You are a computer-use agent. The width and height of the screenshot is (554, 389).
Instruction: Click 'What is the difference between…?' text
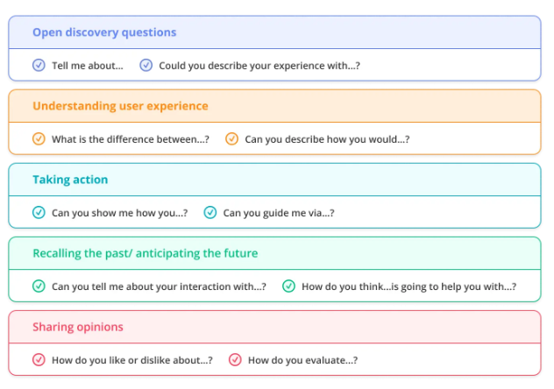pos(131,139)
